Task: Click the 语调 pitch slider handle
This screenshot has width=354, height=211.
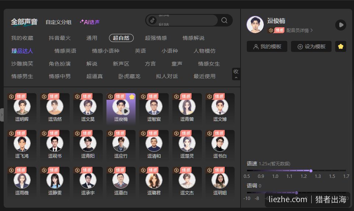Action: [297, 193]
